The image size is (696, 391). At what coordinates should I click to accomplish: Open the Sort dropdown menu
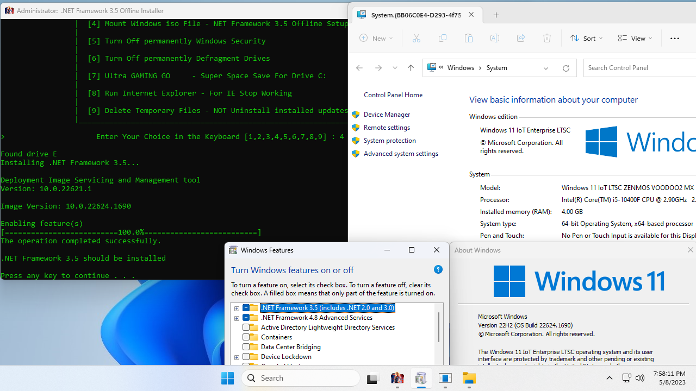586,38
